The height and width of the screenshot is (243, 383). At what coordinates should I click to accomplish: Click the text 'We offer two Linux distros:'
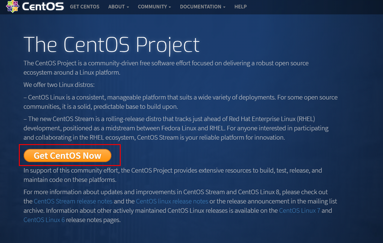59,85
